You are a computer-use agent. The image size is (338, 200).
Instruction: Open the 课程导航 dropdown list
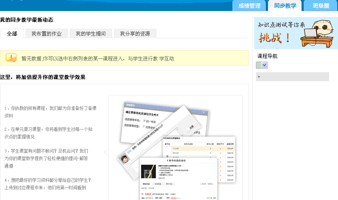coord(264,65)
